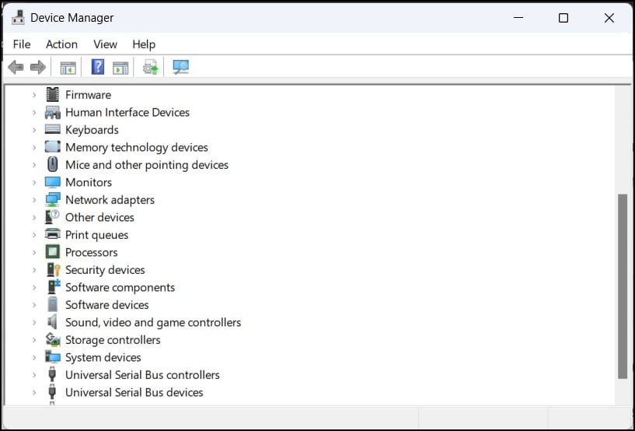The image size is (635, 431).
Task: Select the Security devices key icon
Action: click(x=53, y=270)
